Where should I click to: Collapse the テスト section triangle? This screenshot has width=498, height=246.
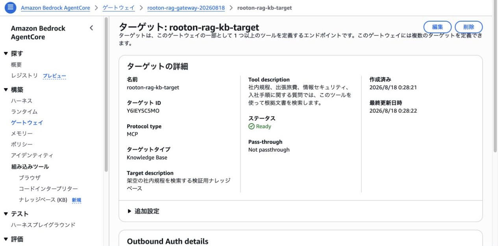(6, 214)
